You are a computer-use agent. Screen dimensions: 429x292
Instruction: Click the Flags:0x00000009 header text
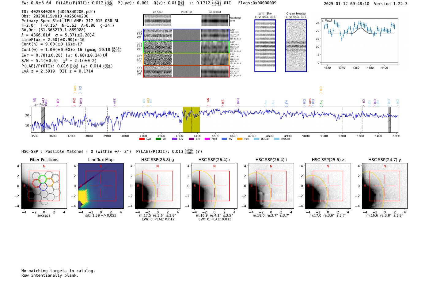pyautogui.click(x=257, y=3)
